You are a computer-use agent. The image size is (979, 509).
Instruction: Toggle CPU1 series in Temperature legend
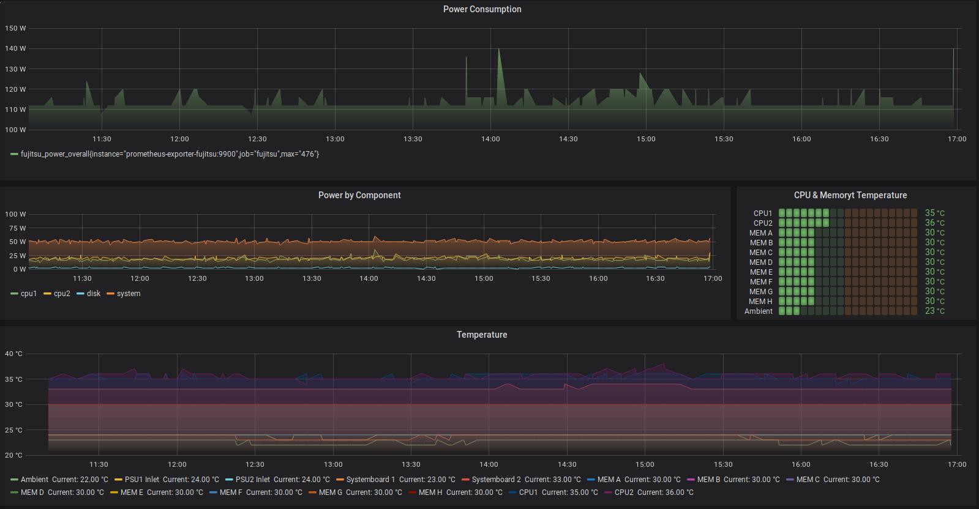(x=528, y=492)
